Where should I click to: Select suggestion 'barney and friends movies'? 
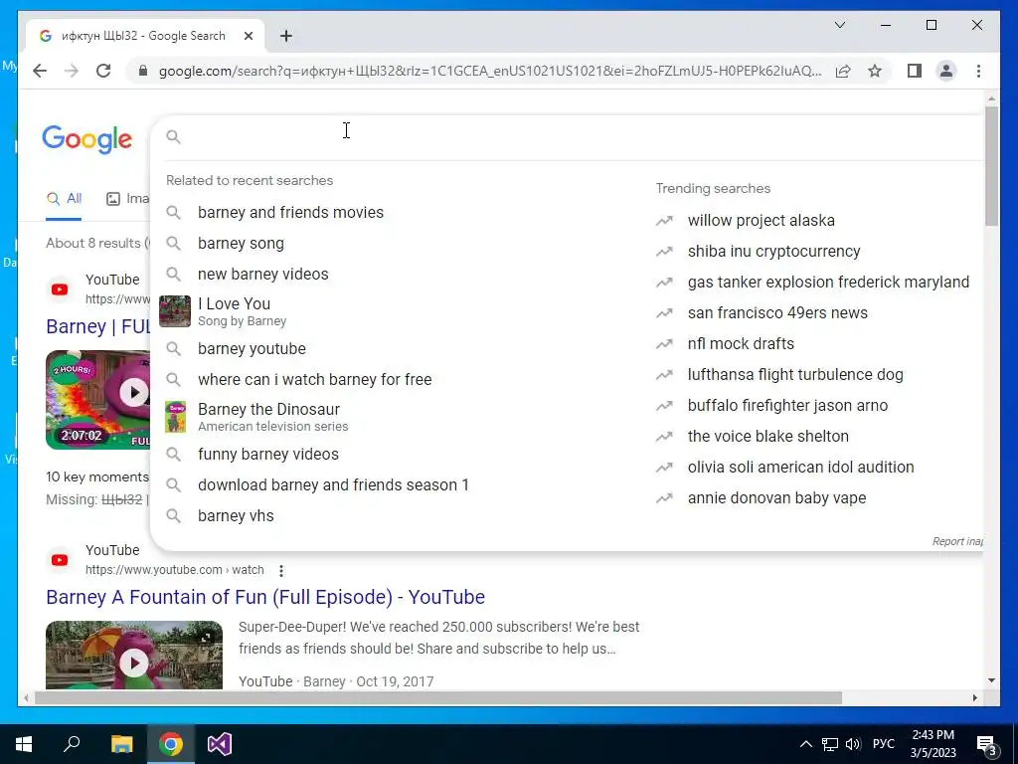pyautogui.click(x=291, y=213)
